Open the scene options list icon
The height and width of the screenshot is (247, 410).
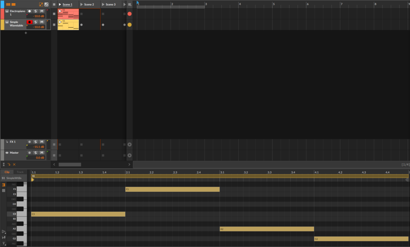point(129,4)
